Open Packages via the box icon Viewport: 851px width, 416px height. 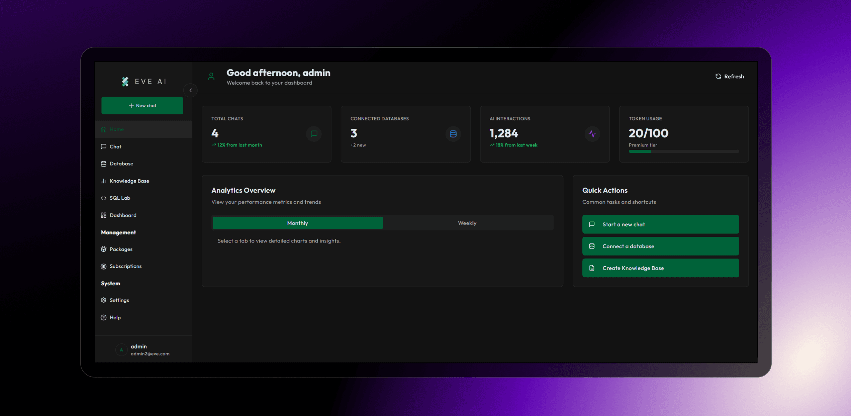tap(104, 249)
